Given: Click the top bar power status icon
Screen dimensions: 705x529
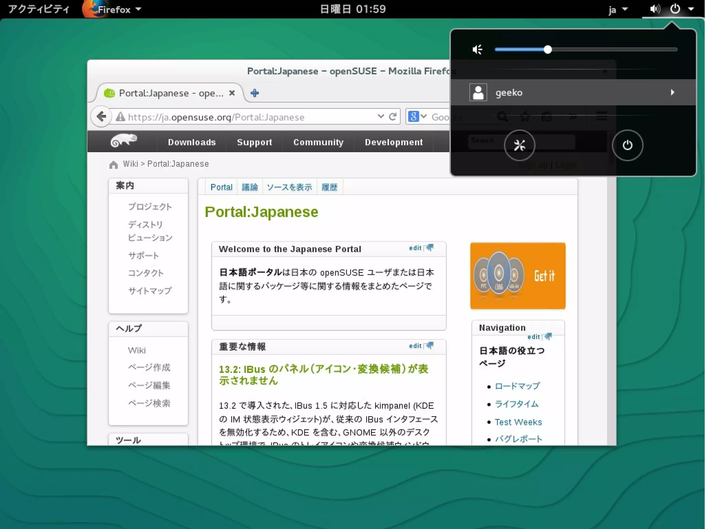Looking at the screenshot, I should pos(675,9).
